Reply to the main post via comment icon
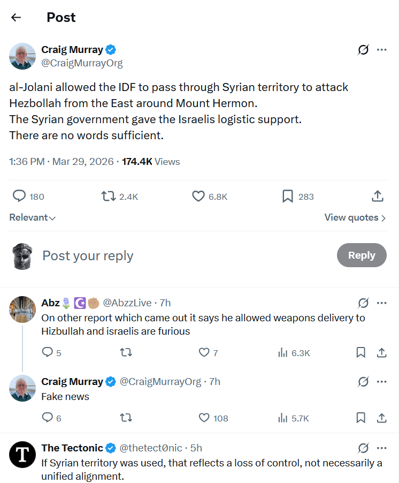Viewport: 399px width, 483px height. click(19, 197)
